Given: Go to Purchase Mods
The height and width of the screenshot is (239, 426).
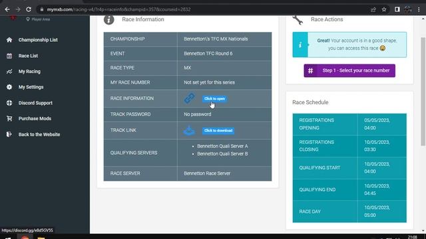Looking at the screenshot, I should [35, 118].
